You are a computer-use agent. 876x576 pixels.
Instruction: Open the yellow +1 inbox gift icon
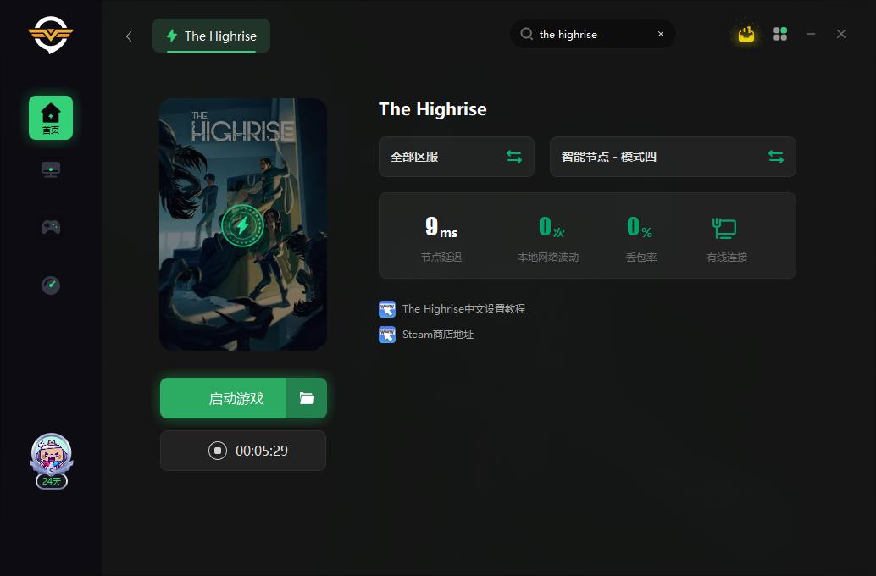[746, 34]
